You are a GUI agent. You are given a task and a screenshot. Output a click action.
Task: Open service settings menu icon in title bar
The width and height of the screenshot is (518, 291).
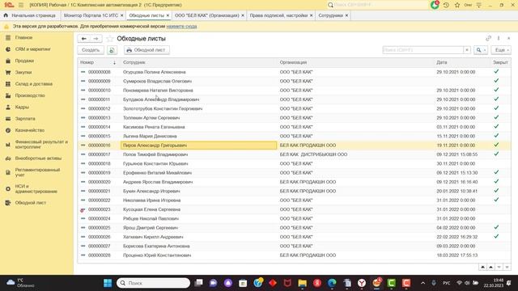479,5
